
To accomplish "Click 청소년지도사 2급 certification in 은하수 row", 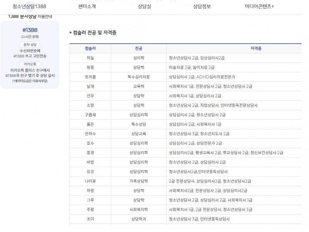I will pos(215,134).
